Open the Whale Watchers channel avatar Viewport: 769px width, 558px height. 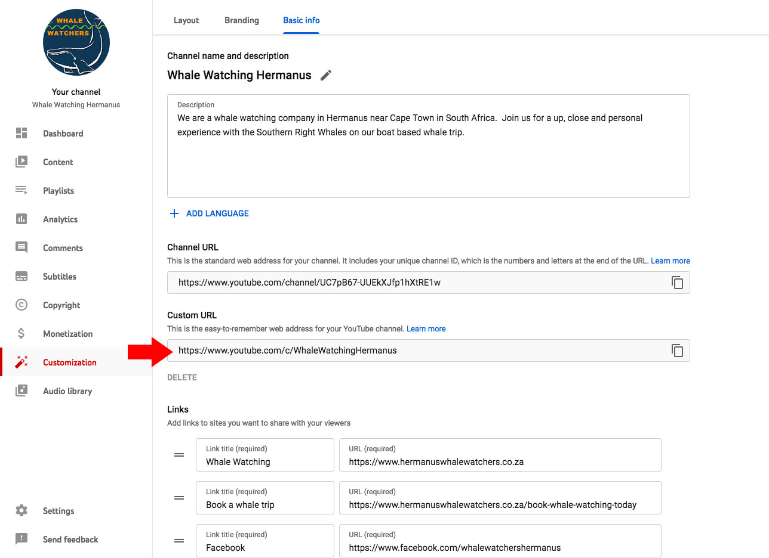[76, 42]
